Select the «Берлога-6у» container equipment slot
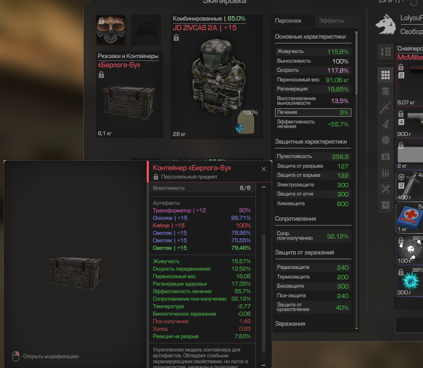This screenshot has height=368, width=423. 129,95
